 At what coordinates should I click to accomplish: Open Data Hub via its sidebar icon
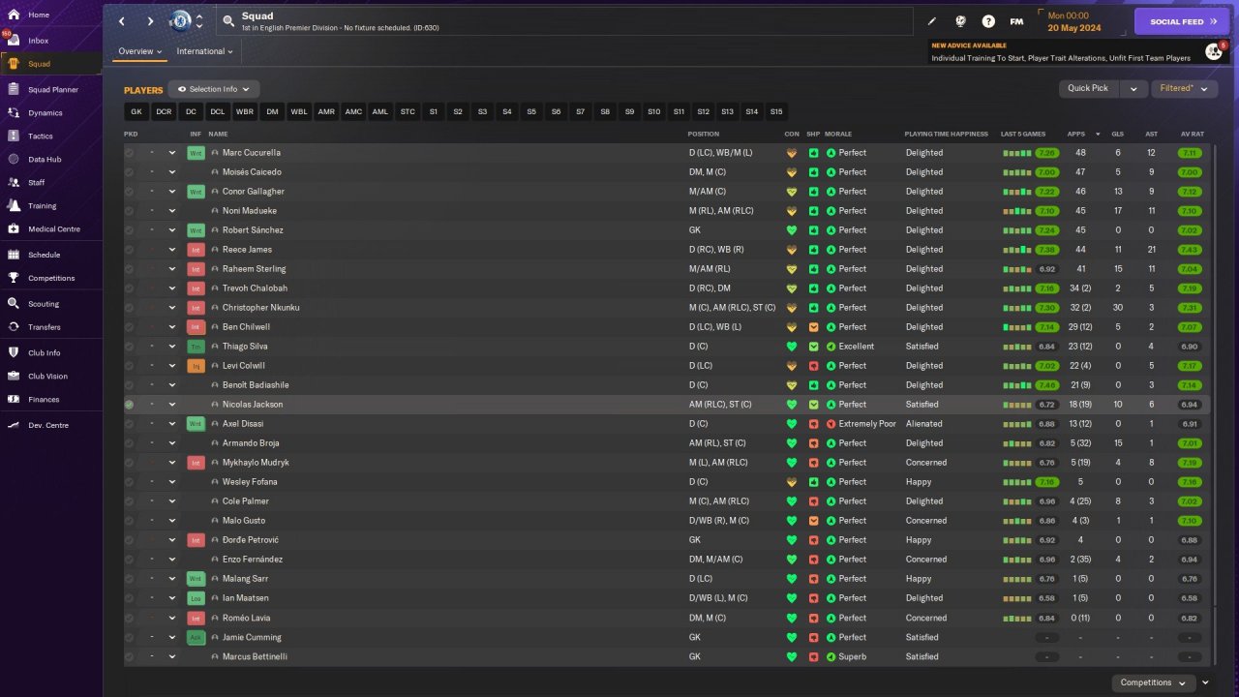pos(14,159)
